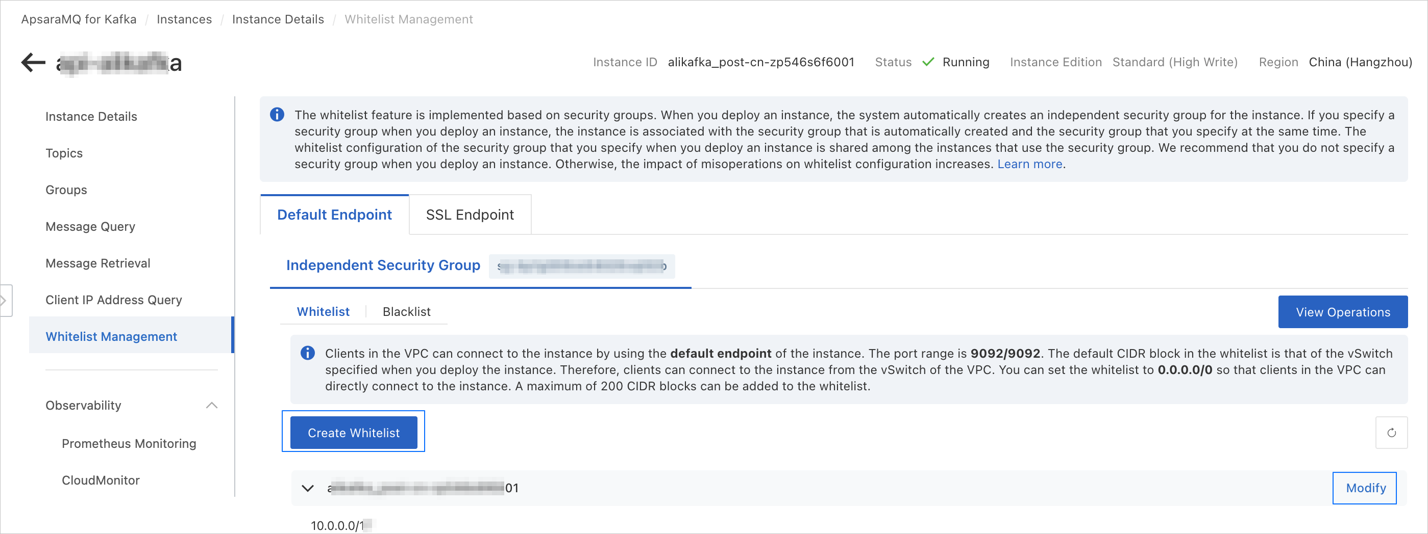Click the View Operations button

point(1342,312)
